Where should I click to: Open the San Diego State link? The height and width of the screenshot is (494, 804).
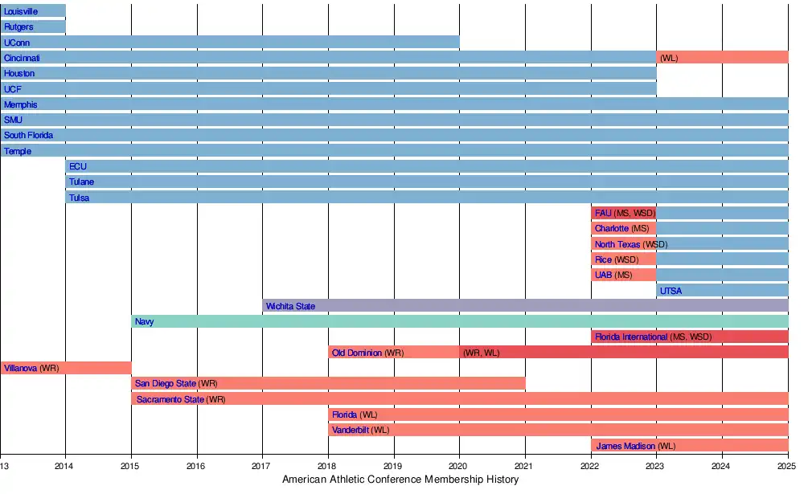pyautogui.click(x=166, y=384)
